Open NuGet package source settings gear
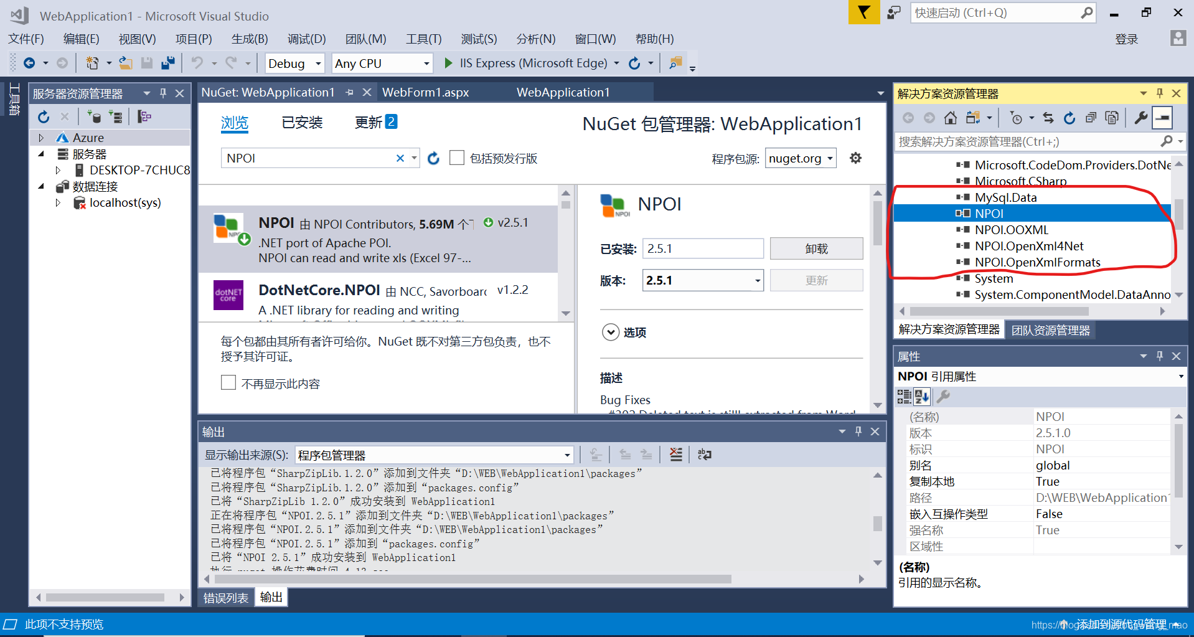This screenshot has width=1194, height=637. (856, 158)
